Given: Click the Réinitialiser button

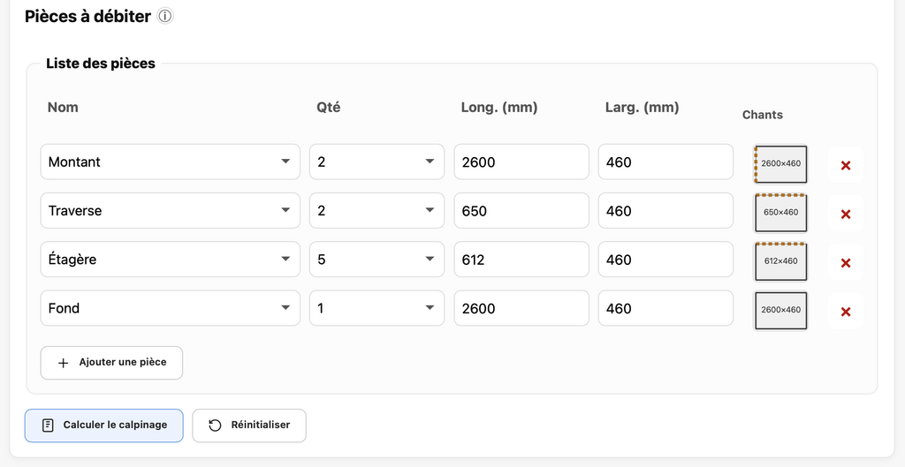Looking at the screenshot, I should pyautogui.click(x=248, y=425).
